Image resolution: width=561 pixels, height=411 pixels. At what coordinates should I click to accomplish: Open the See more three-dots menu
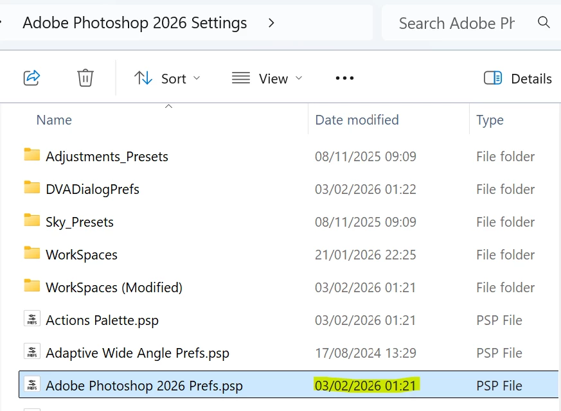pyautogui.click(x=344, y=78)
